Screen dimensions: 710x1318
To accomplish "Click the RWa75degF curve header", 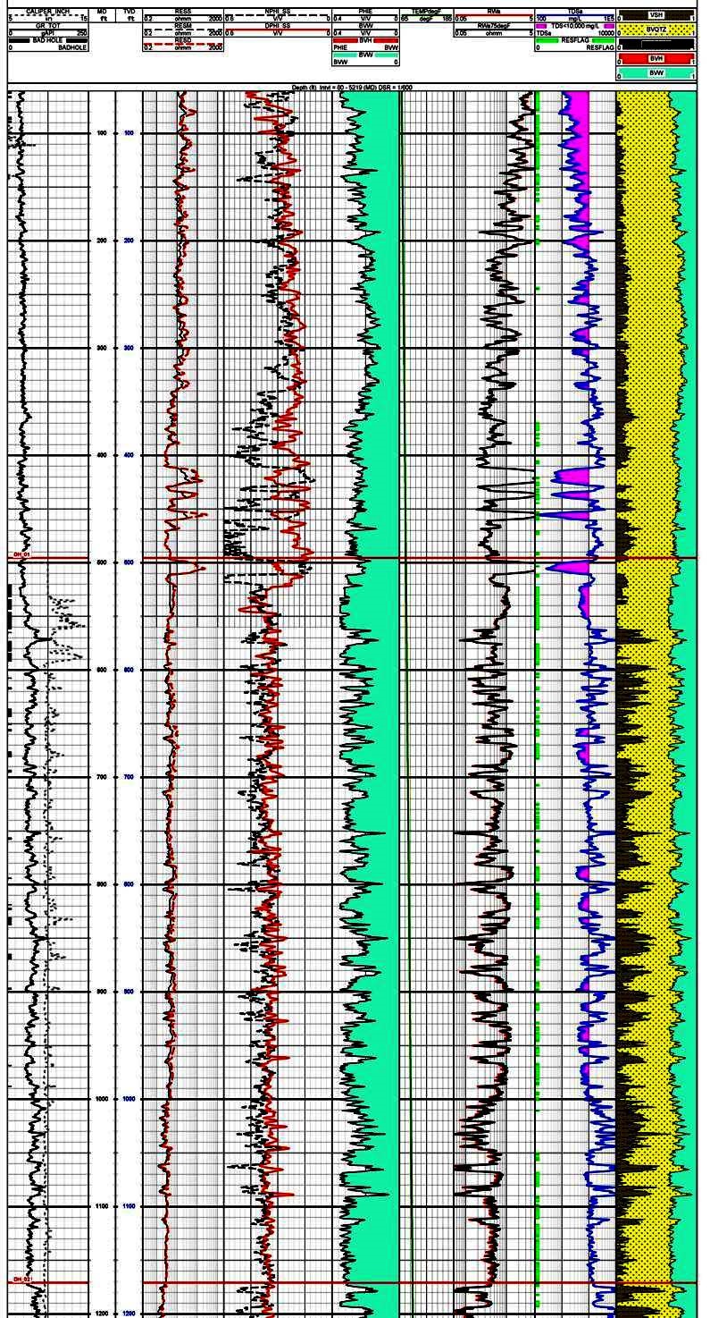I will (494, 26).
